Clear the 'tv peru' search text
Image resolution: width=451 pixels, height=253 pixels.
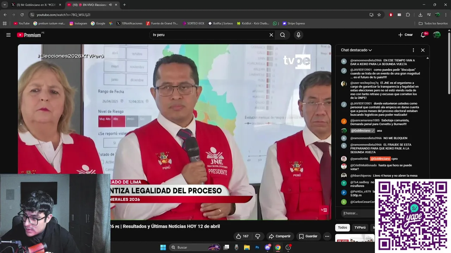pyautogui.click(x=271, y=35)
